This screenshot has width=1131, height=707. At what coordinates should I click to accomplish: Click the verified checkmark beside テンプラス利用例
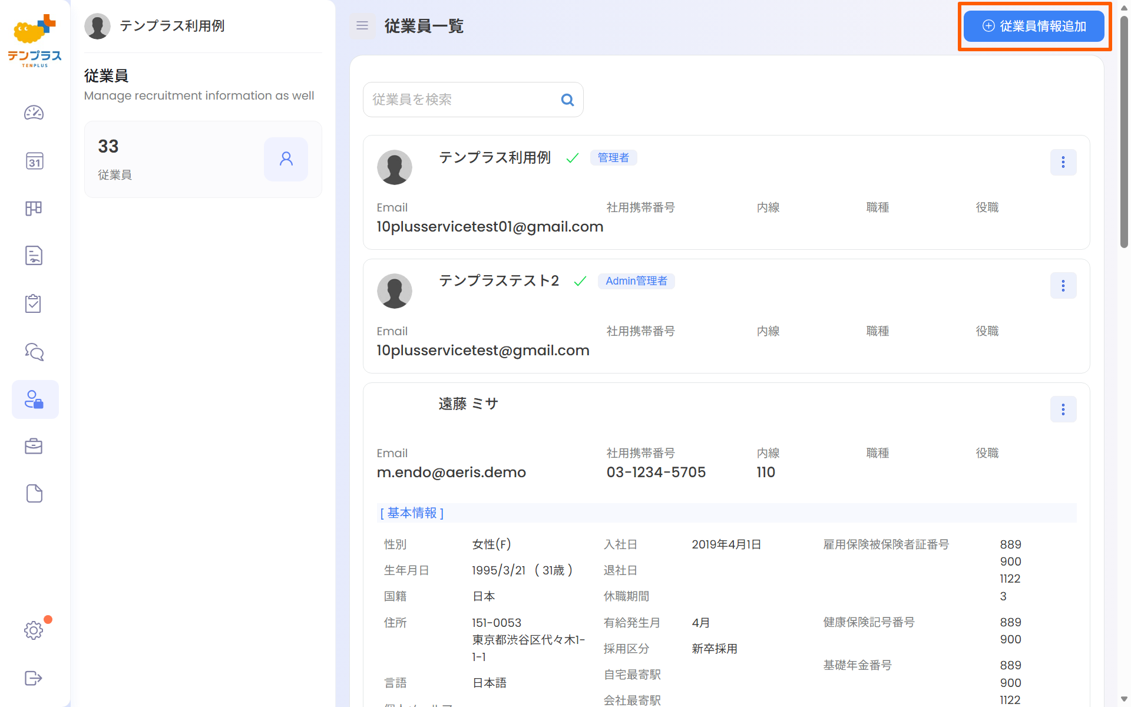tap(573, 158)
